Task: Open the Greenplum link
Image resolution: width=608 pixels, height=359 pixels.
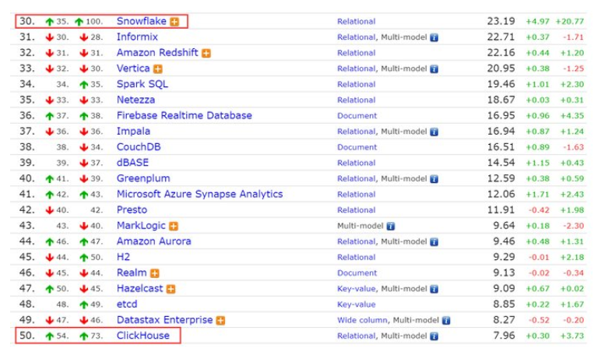Action: tap(143, 178)
